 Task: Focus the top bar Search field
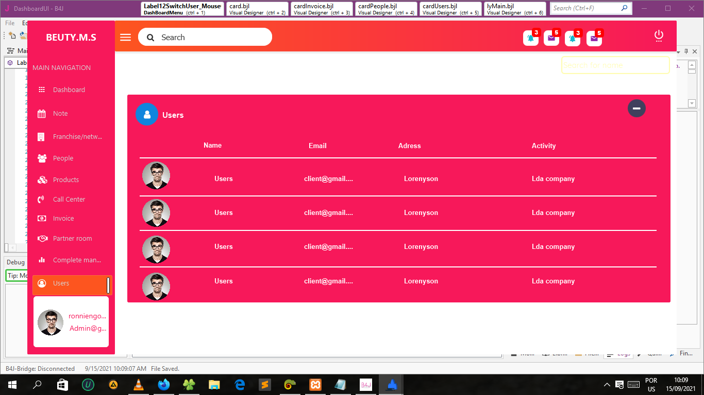pos(205,37)
